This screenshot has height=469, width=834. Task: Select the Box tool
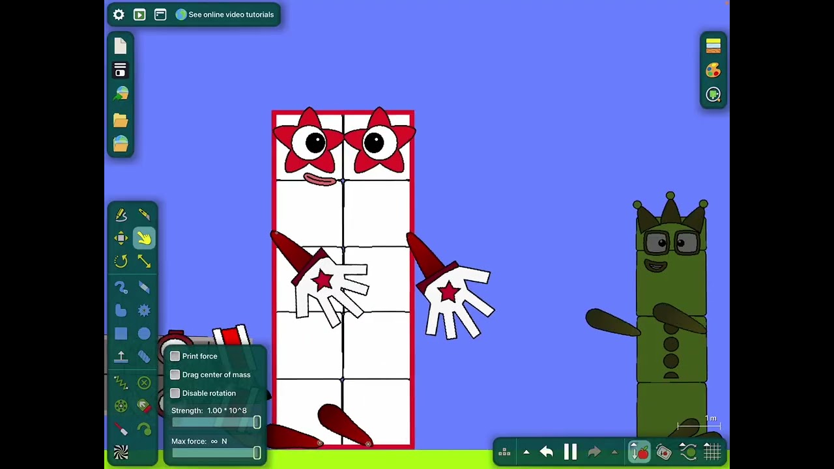tap(121, 334)
